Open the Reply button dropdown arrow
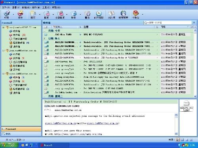 (53, 14)
